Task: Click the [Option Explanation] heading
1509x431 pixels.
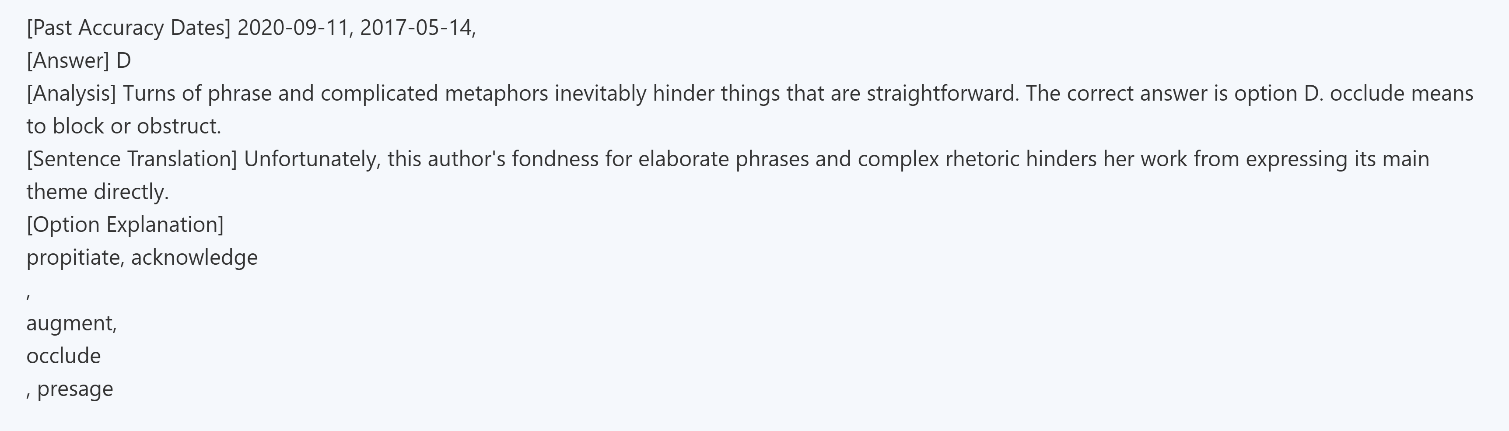Action: tap(125, 224)
